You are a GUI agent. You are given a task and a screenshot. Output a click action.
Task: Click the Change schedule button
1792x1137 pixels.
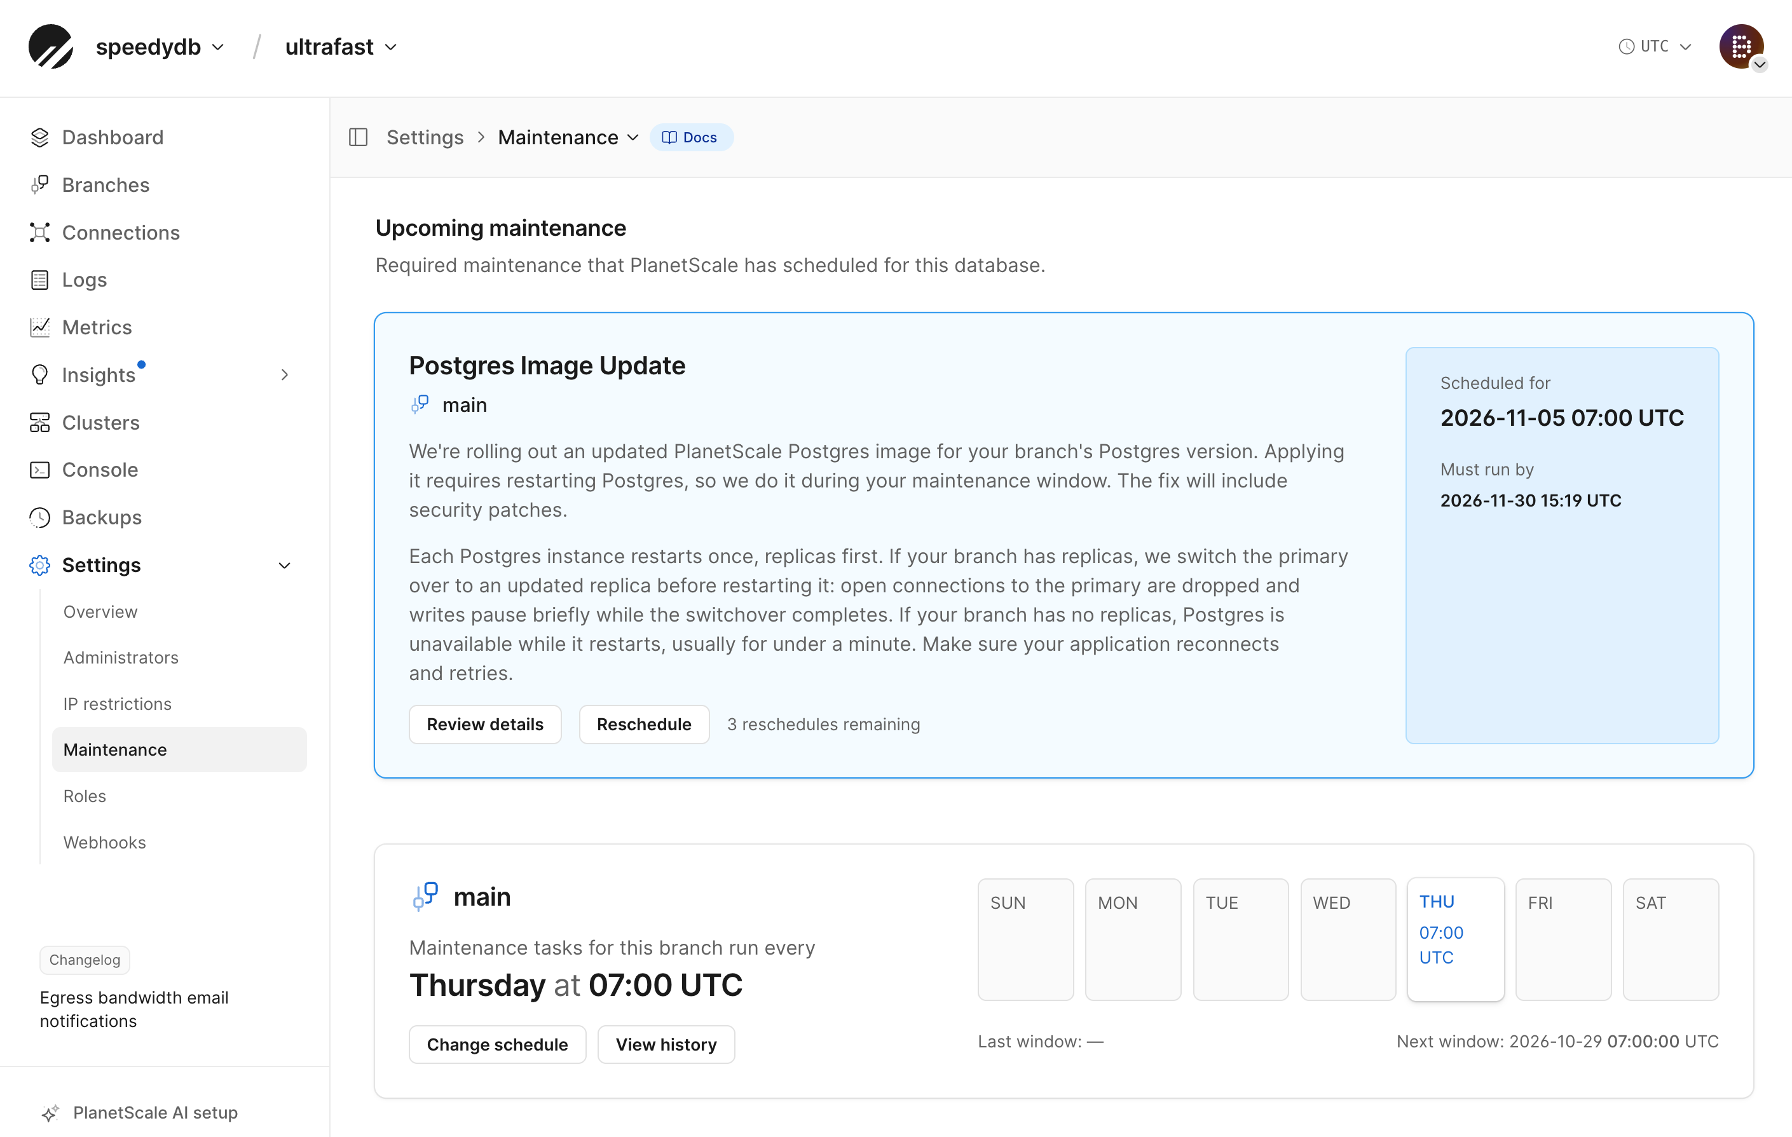[497, 1044]
